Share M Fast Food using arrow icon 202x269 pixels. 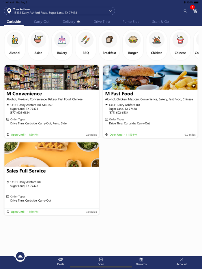coord(194,69)
